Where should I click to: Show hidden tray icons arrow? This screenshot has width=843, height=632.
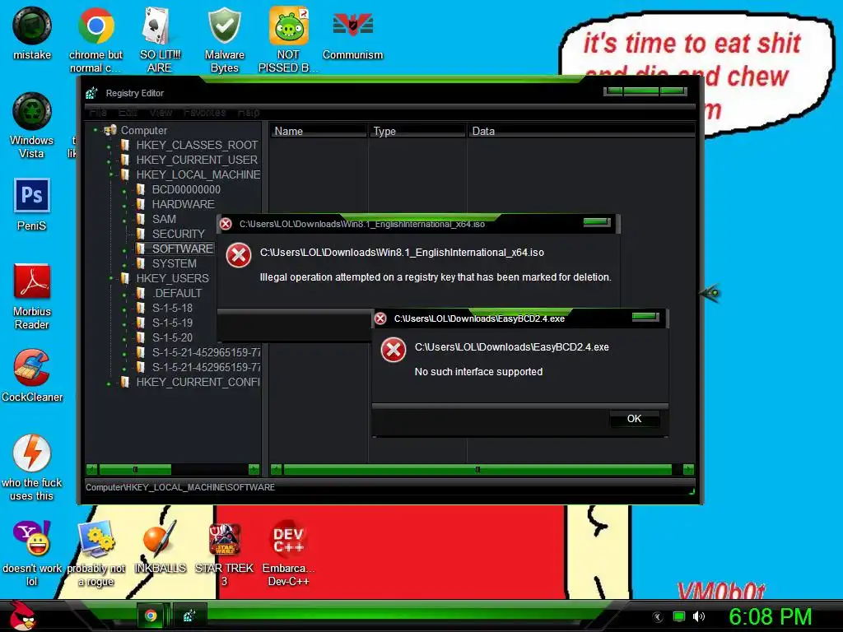click(x=658, y=617)
